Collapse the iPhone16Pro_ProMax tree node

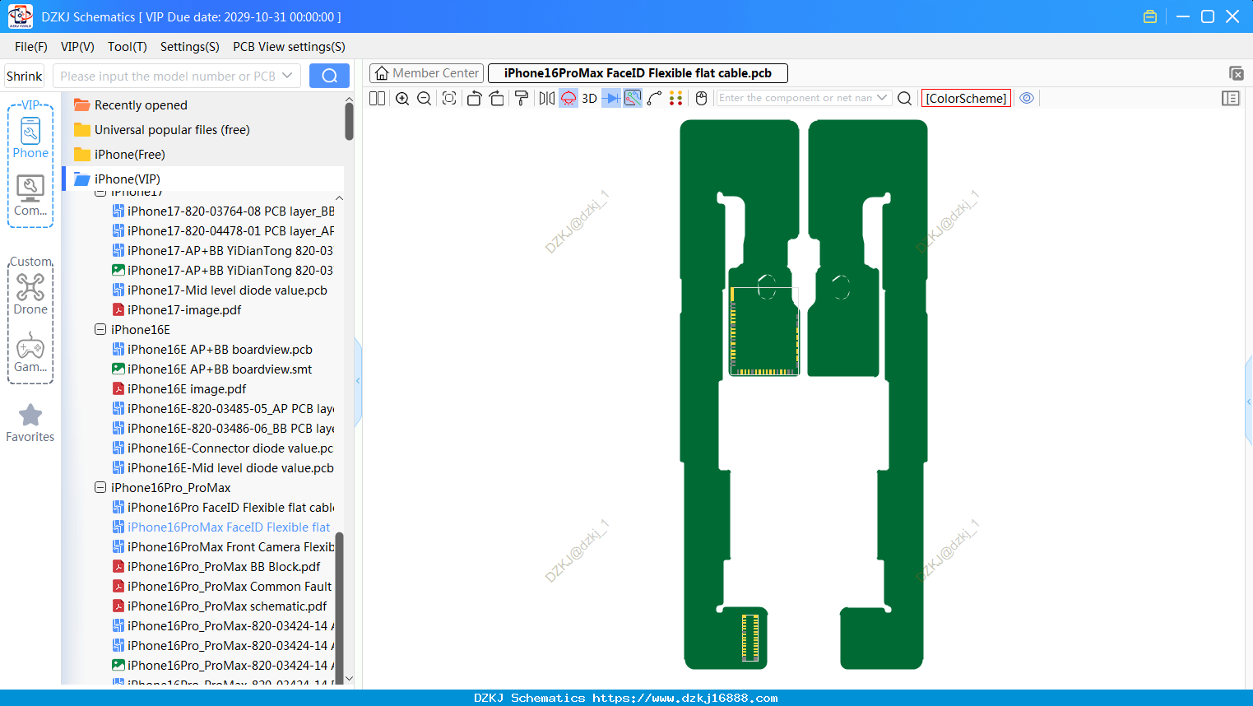tap(100, 487)
